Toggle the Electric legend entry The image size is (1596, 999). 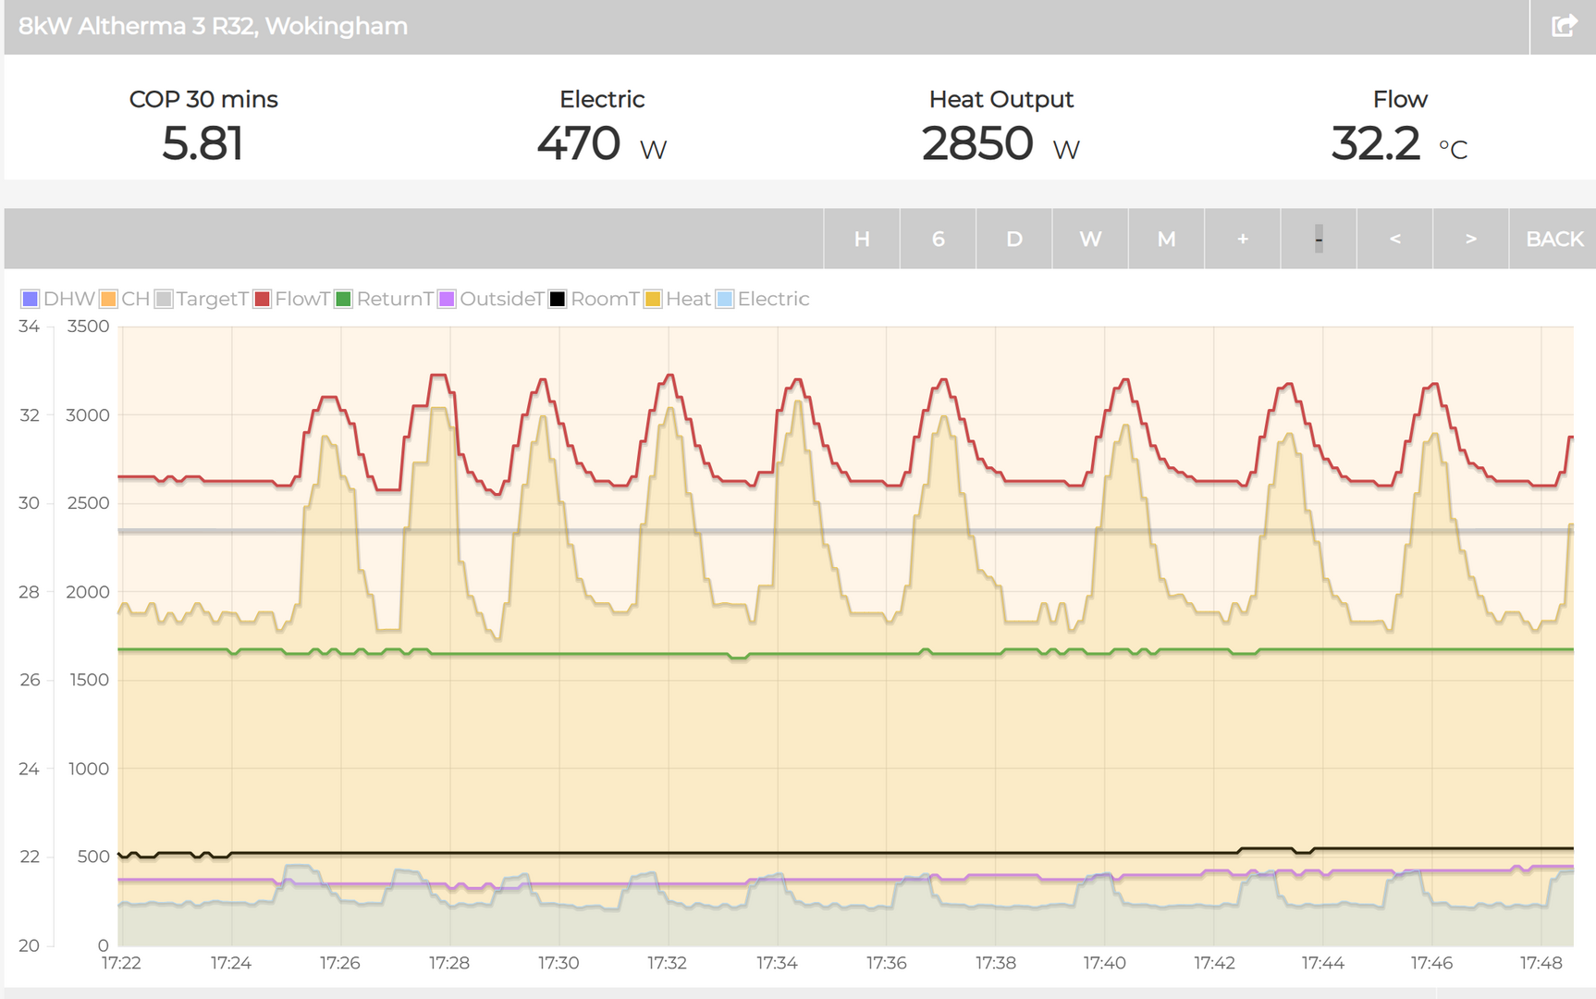coord(763,299)
